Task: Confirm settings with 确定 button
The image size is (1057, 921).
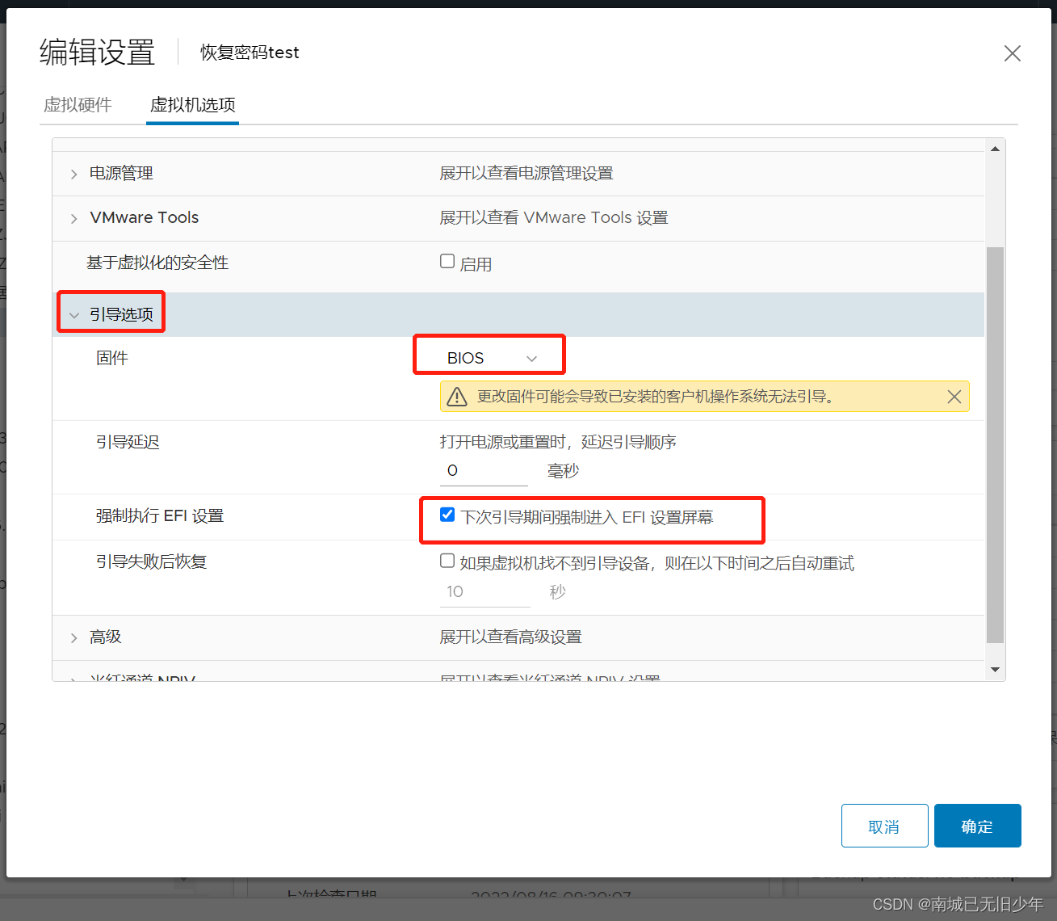Action: 977,826
